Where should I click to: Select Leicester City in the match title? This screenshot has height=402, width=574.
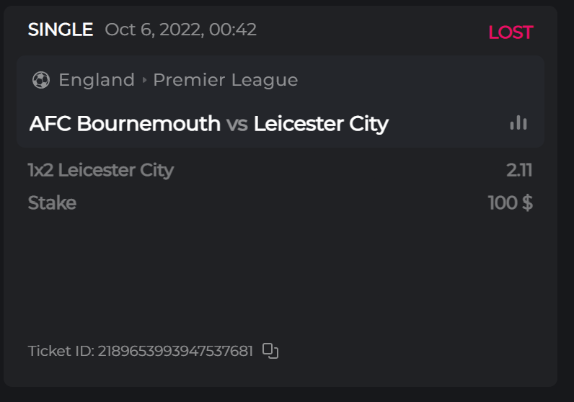[x=321, y=124]
